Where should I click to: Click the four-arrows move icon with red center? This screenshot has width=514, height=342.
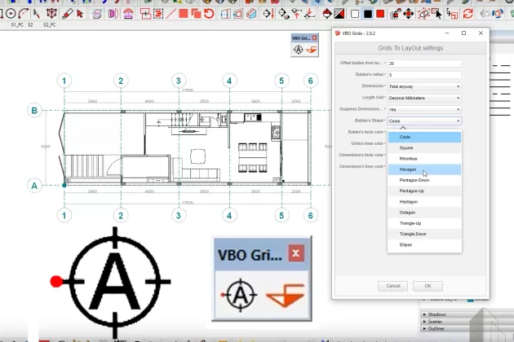tap(409, 14)
